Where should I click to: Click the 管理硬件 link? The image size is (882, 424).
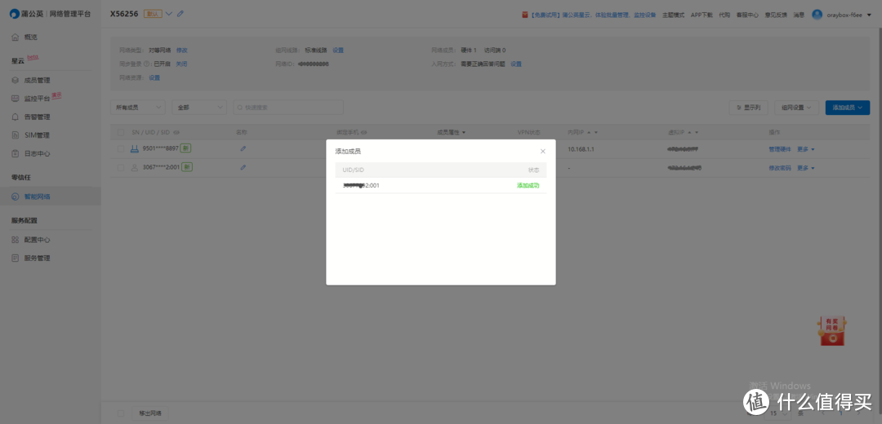[x=780, y=149]
